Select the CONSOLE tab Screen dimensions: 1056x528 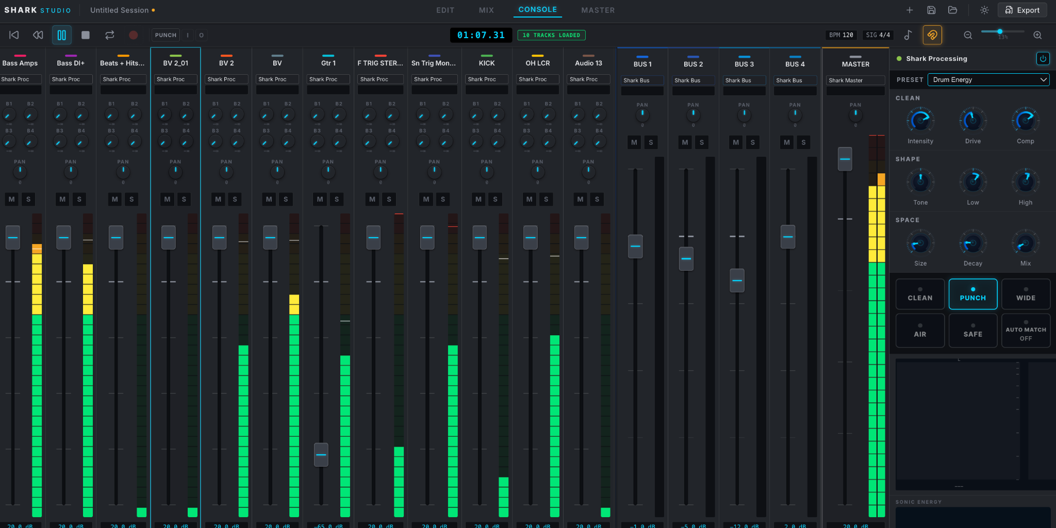pyautogui.click(x=537, y=10)
